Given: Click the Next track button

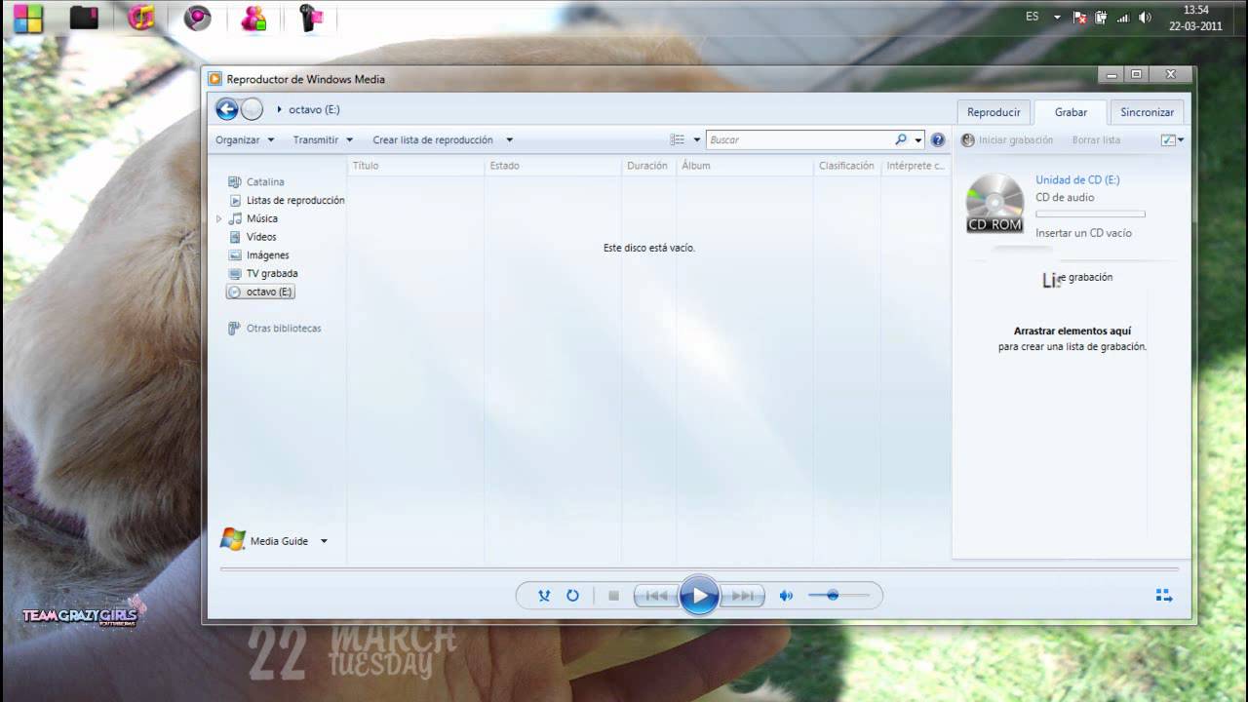Looking at the screenshot, I should pos(742,596).
